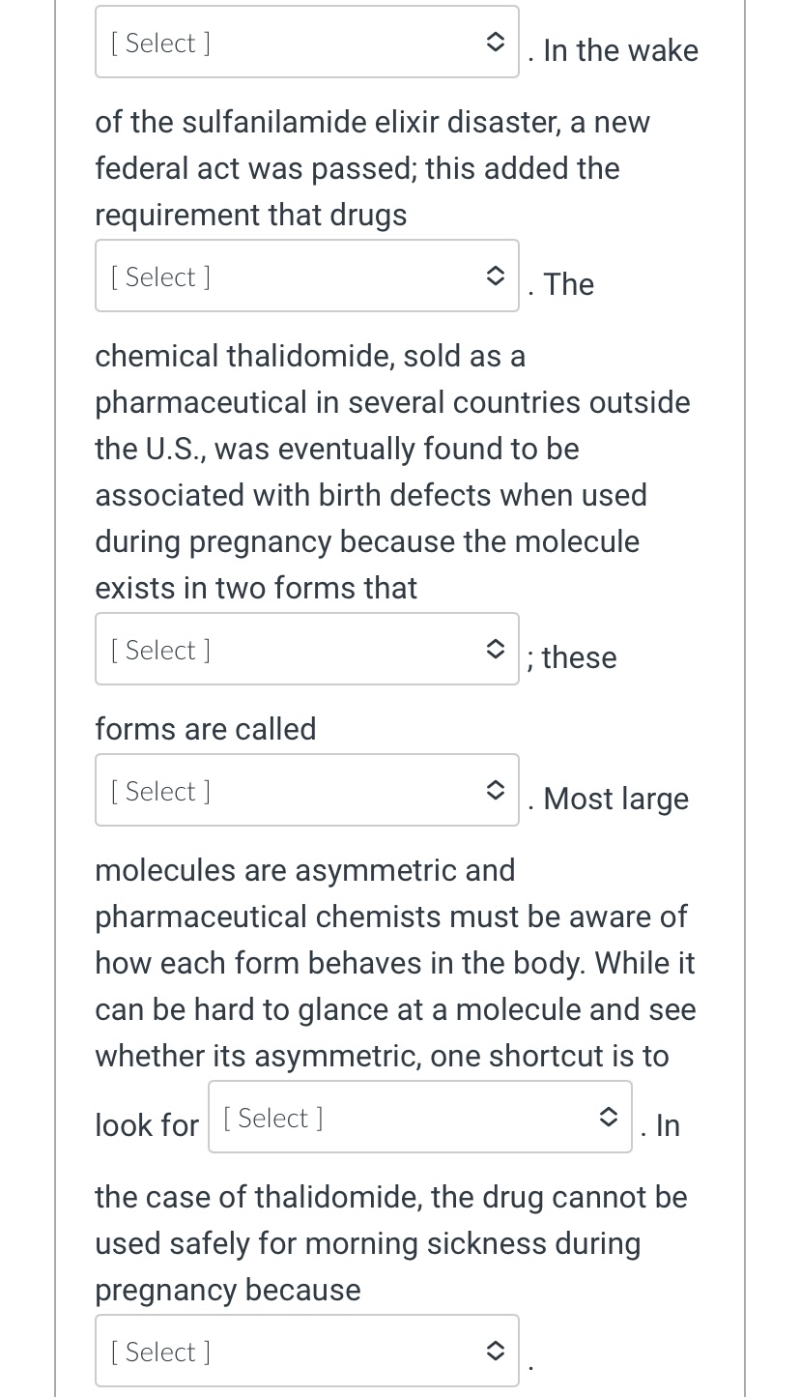Click the chevron arrows left of "; these"
Viewport: 800px width, 1397px height.
click(x=495, y=650)
